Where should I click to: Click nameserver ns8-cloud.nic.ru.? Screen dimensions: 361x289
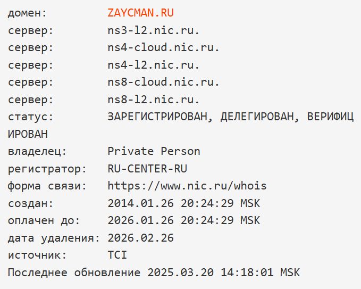click(x=163, y=82)
